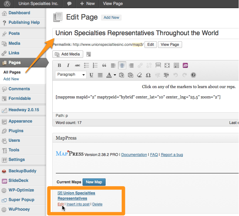
Task: Click the insert link icon
Action: pyautogui.click(x=140, y=65)
